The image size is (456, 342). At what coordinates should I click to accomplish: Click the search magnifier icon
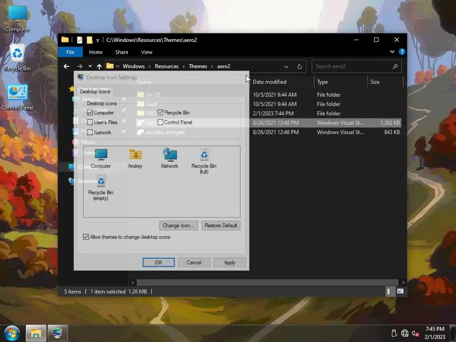(x=395, y=67)
